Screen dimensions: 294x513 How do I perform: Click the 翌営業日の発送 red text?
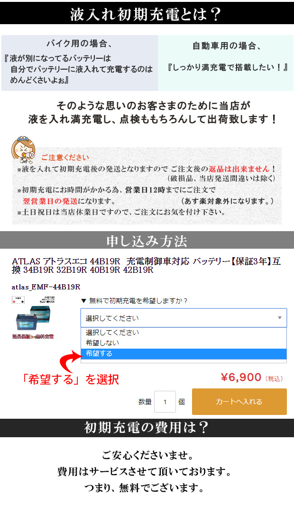click(50, 201)
